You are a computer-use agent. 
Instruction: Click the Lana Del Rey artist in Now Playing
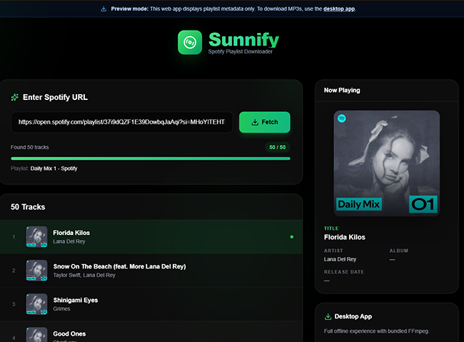[340, 259]
